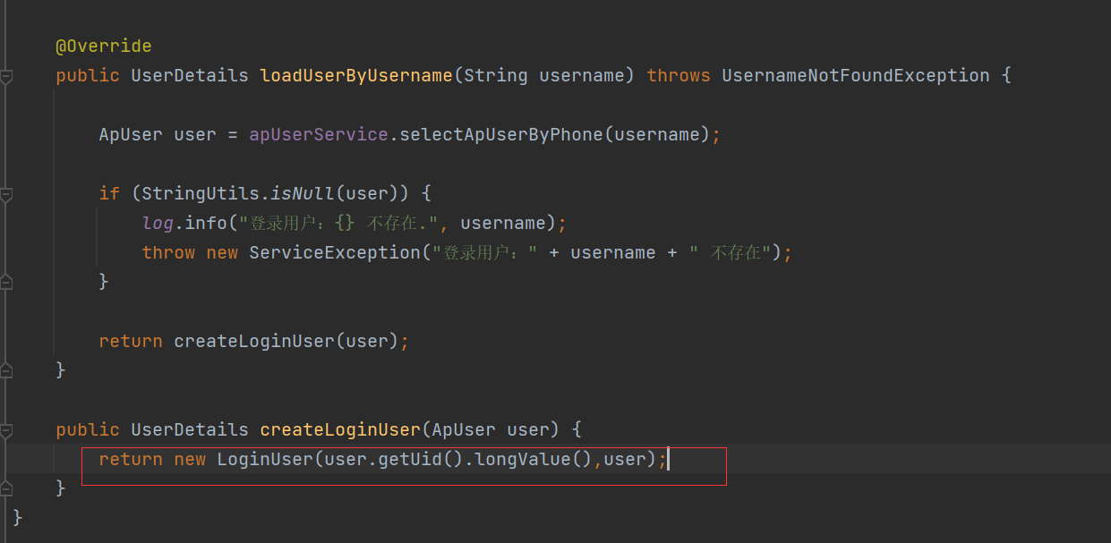Click fold-end marker closing loadUserByUsername method
Image resolution: width=1111 pixels, height=543 pixels.
pos(6,369)
